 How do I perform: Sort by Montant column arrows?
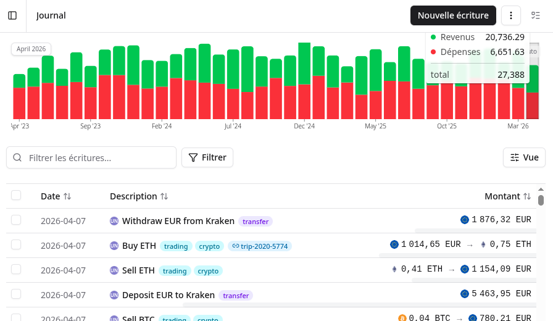point(526,196)
